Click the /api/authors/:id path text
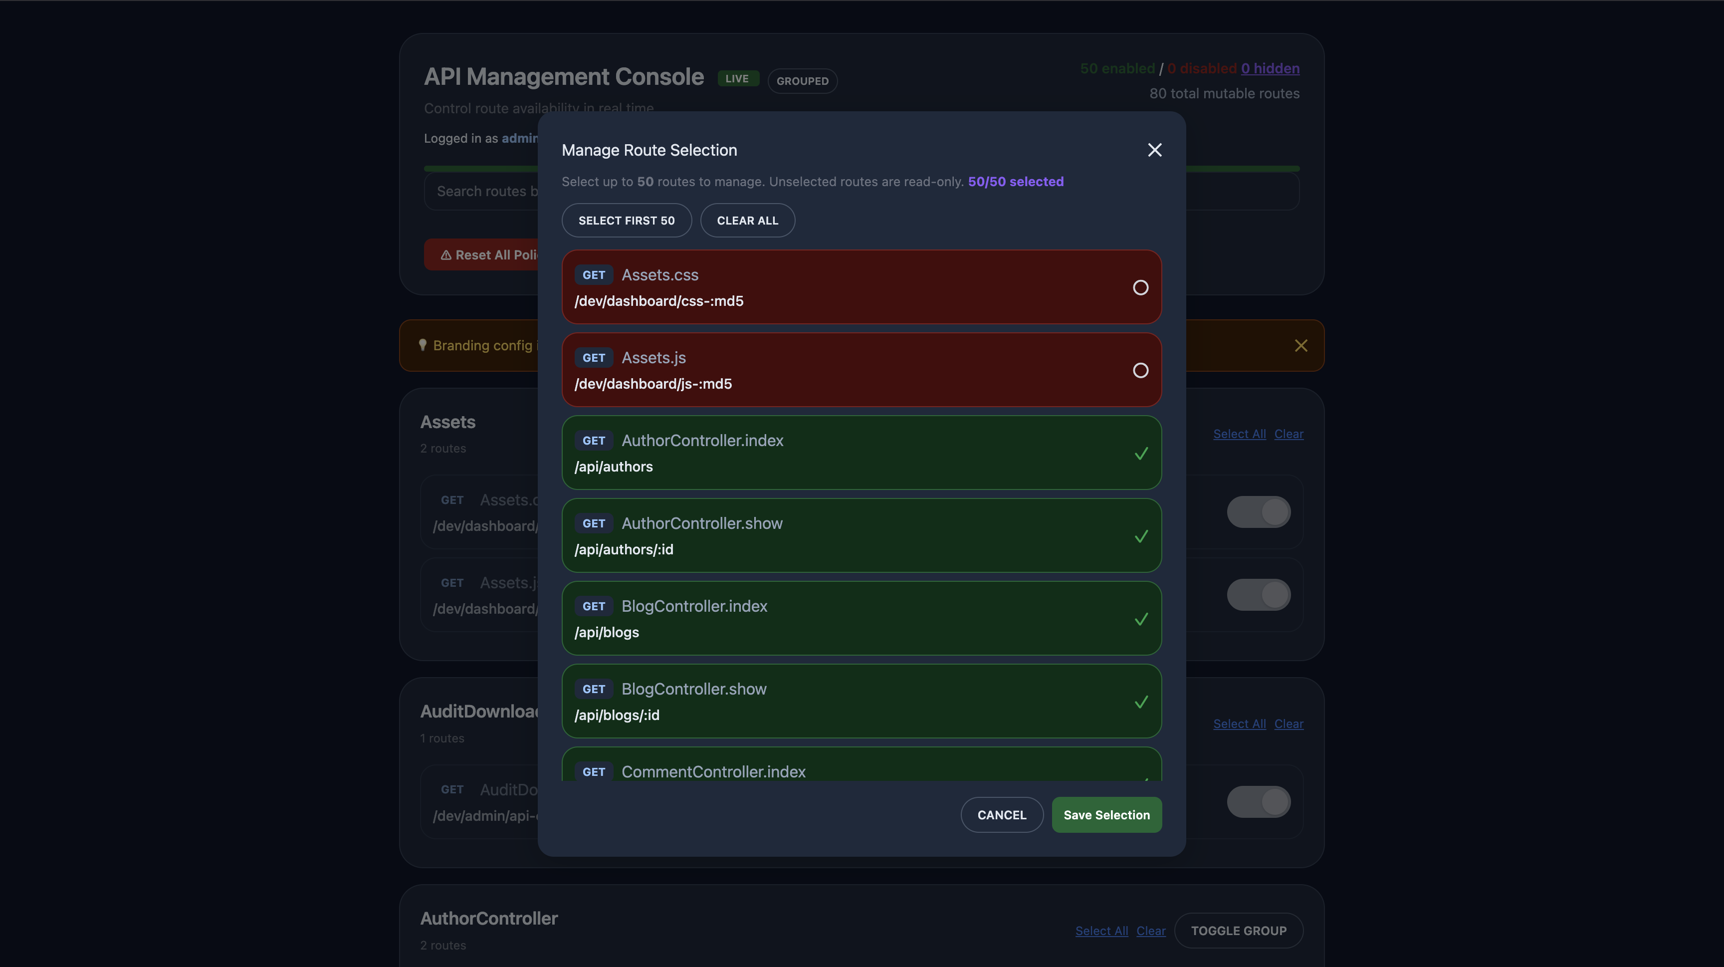 pyautogui.click(x=624, y=549)
